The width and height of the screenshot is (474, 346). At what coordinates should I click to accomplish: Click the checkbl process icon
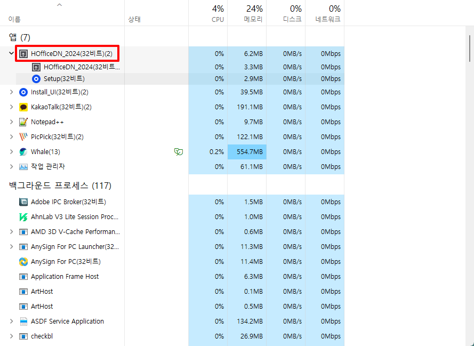(x=23, y=336)
